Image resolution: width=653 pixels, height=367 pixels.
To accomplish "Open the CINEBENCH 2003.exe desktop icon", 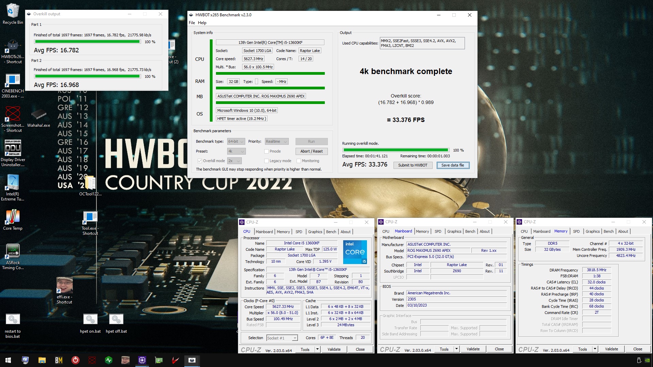I will click(13, 86).
